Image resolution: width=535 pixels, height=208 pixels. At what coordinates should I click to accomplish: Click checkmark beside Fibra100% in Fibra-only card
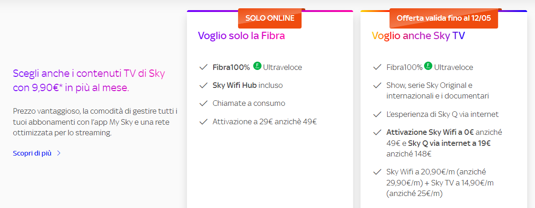[204, 67]
